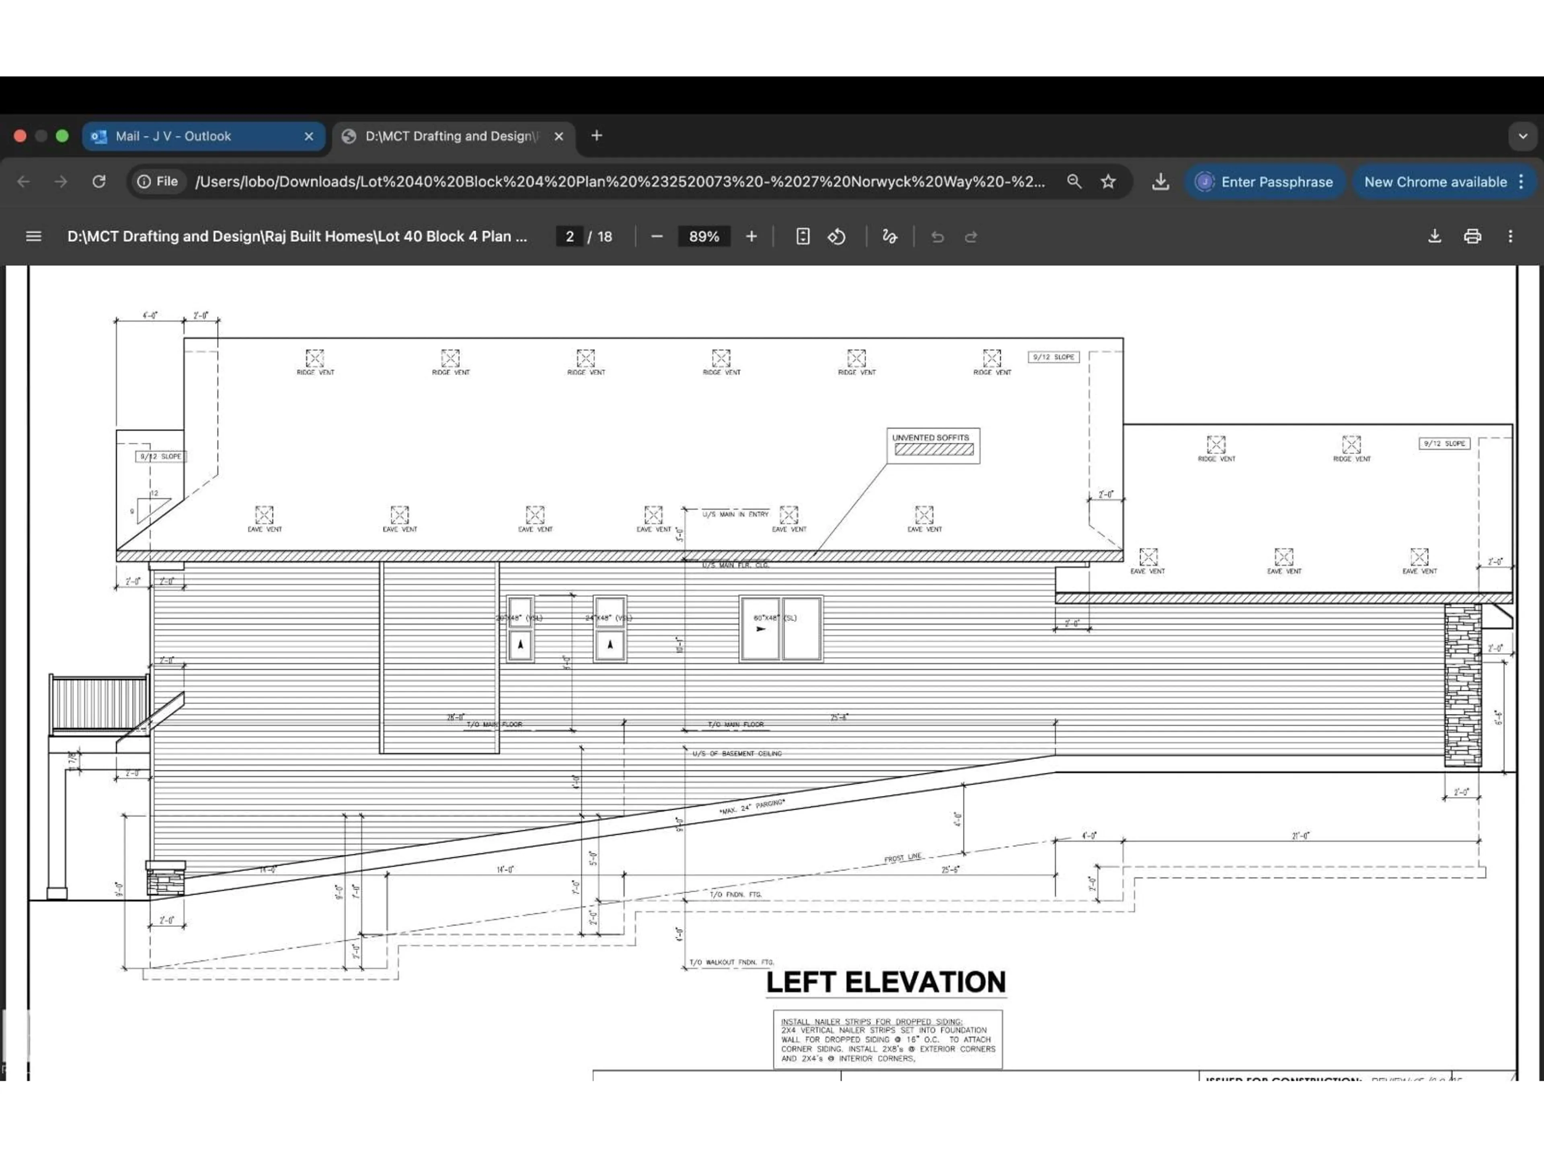Screen dimensions: 1544x1158
Task: Select the draw annotation tool
Action: click(x=889, y=236)
